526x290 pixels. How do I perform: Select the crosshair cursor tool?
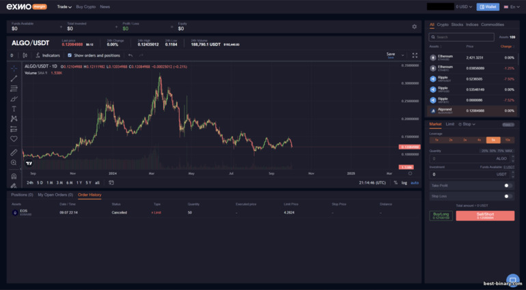click(x=14, y=69)
